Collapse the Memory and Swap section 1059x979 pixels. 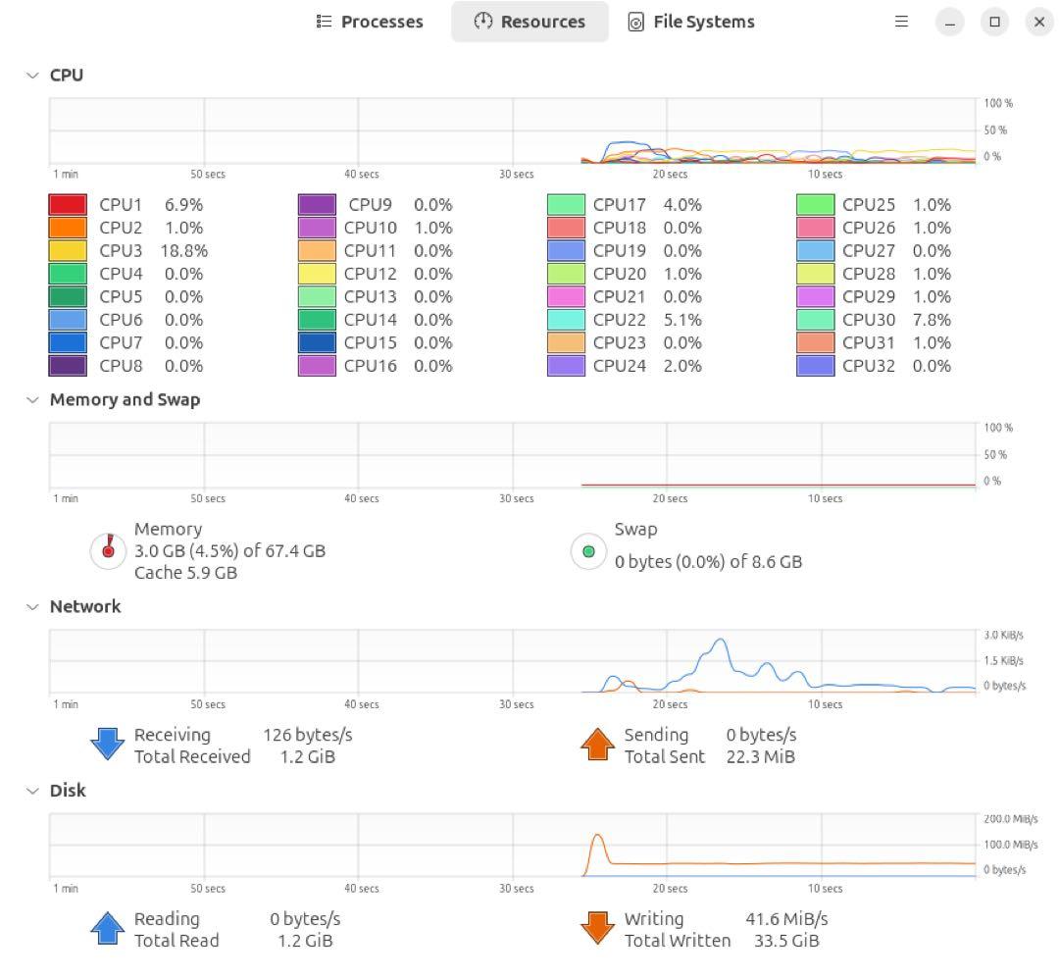(x=34, y=400)
